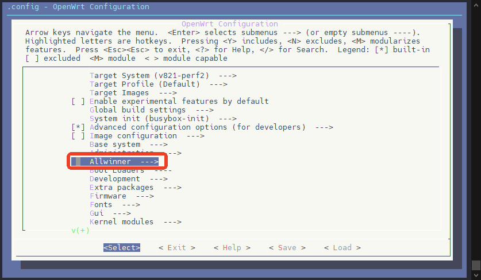Toggle Enable experimental features by default checkbox
The height and width of the screenshot is (280, 481).
tap(78, 102)
